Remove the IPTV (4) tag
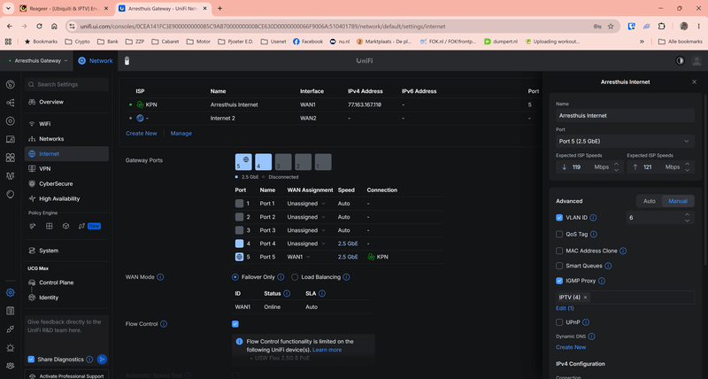This screenshot has width=708, height=379. click(585, 298)
